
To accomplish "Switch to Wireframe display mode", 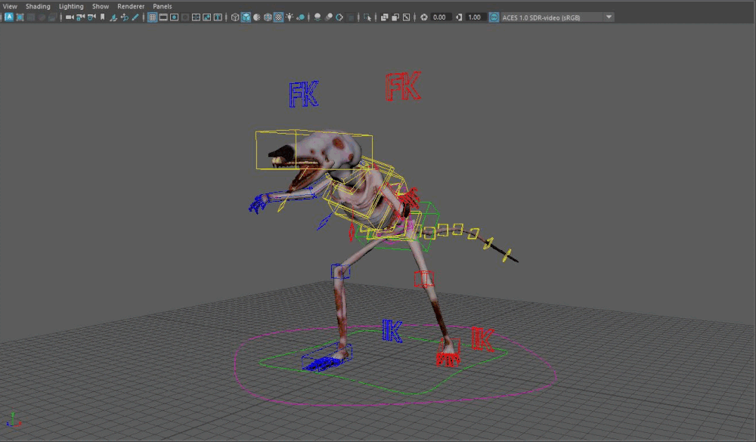I will click(x=235, y=17).
